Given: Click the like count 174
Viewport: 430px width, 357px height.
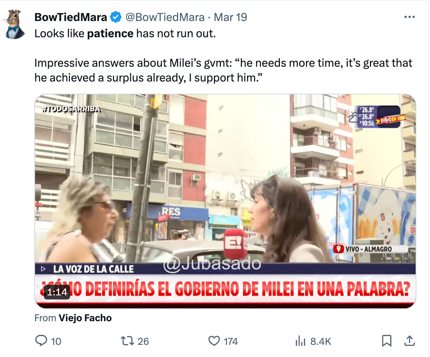Looking at the screenshot, I should (230, 342).
